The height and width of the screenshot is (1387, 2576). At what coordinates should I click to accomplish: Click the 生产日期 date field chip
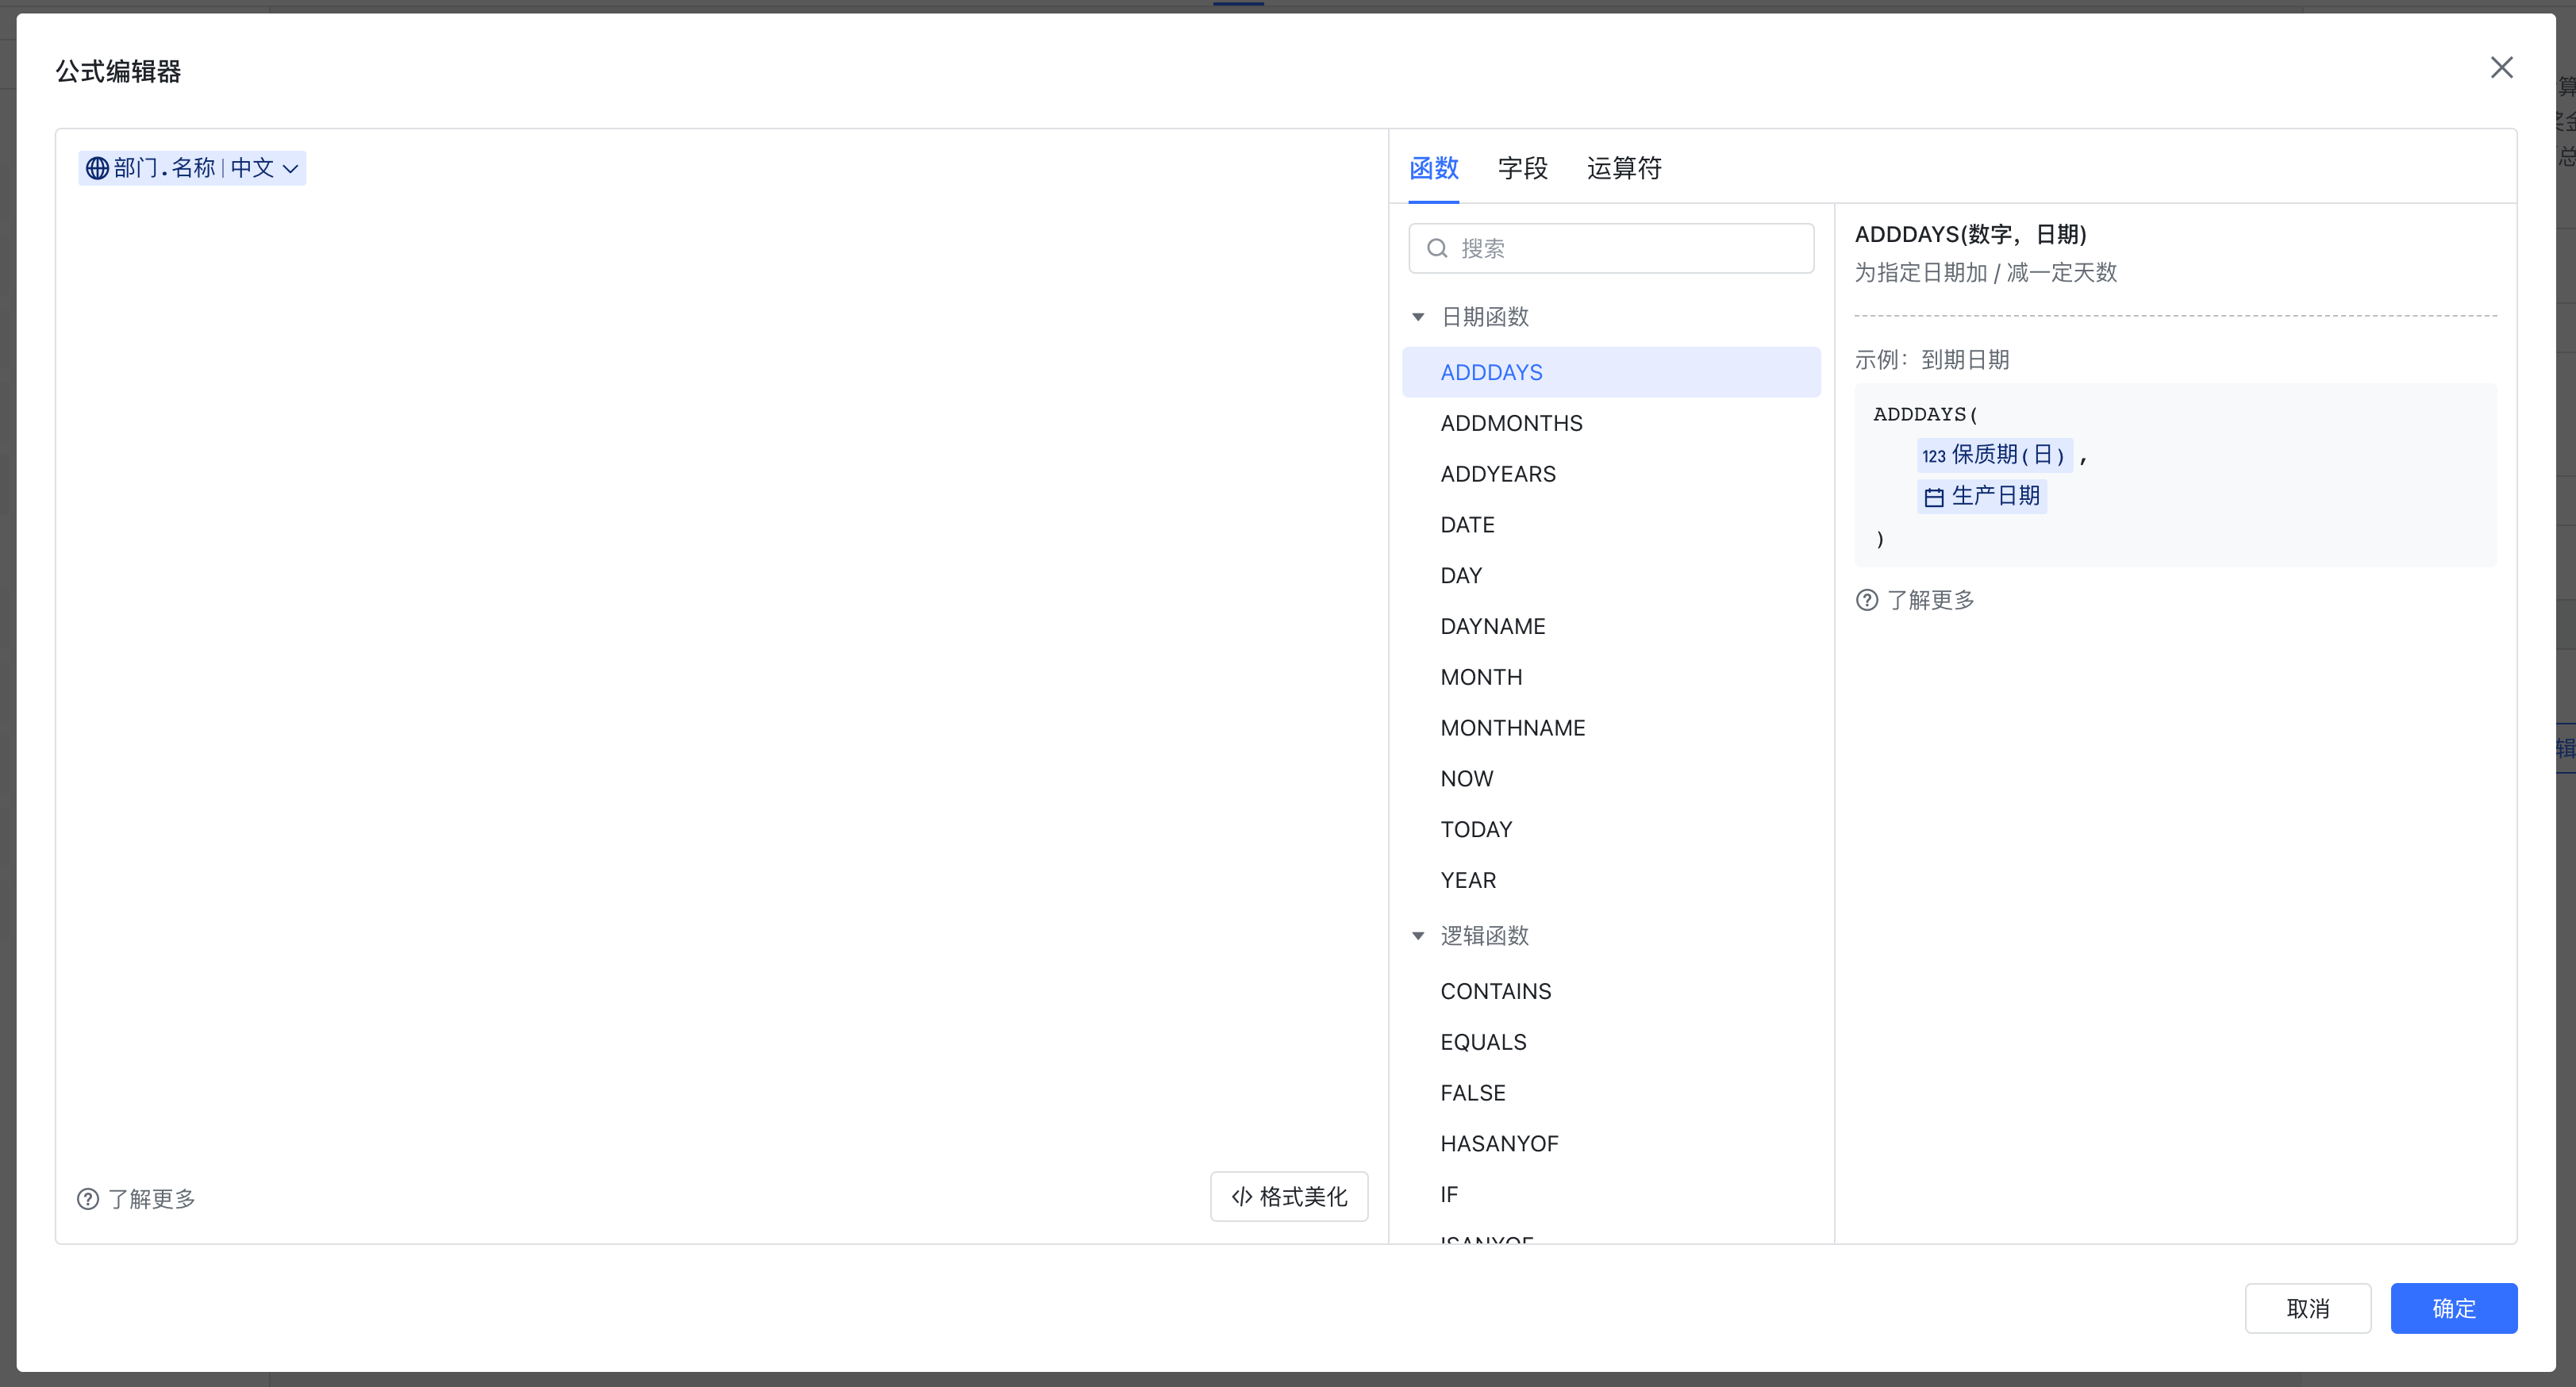pos(1982,496)
